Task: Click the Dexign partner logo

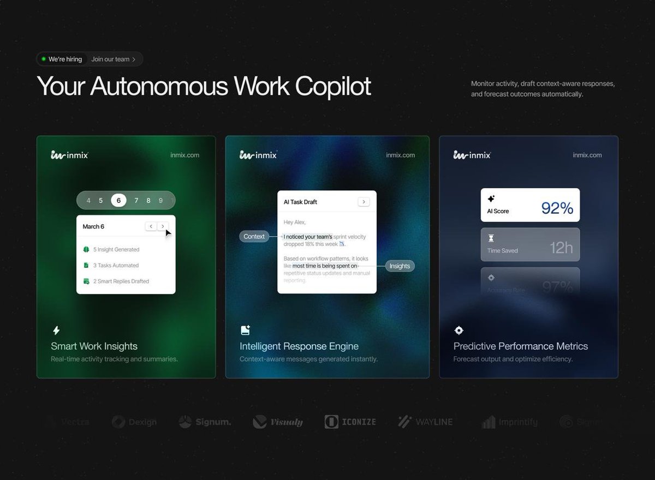Action: tap(134, 422)
